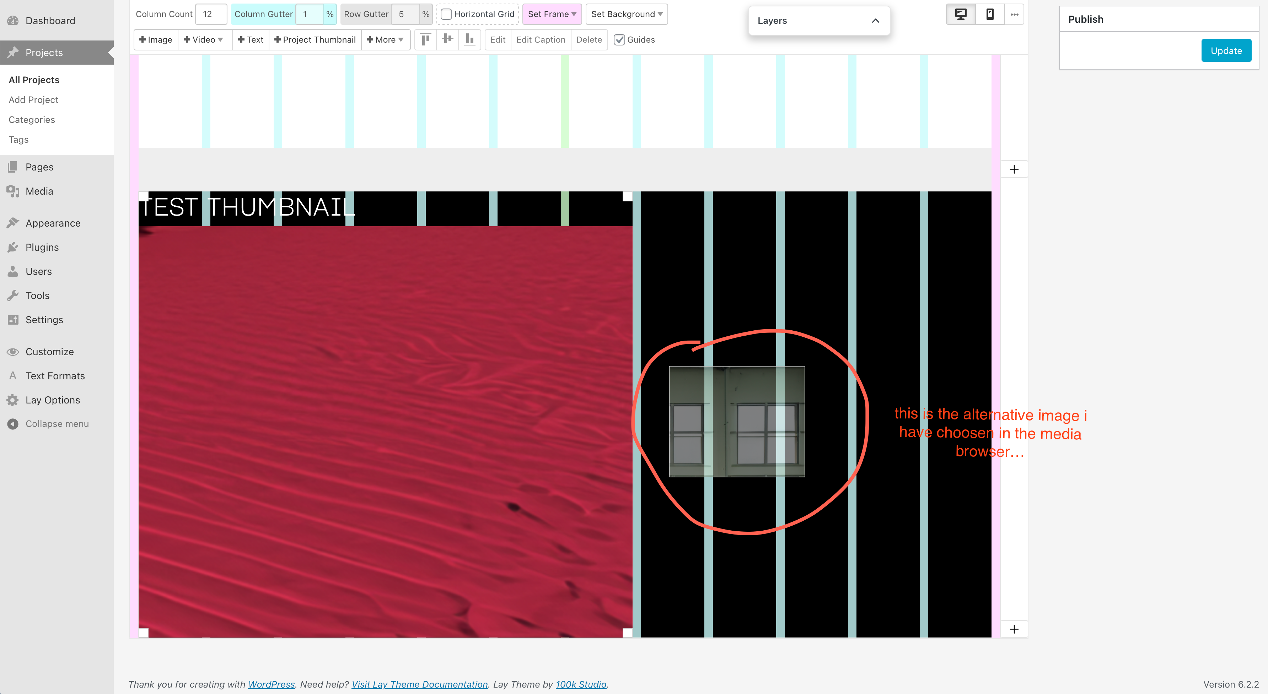Open the three-dots options icon
This screenshot has width=1268, height=694.
point(1014,14)
